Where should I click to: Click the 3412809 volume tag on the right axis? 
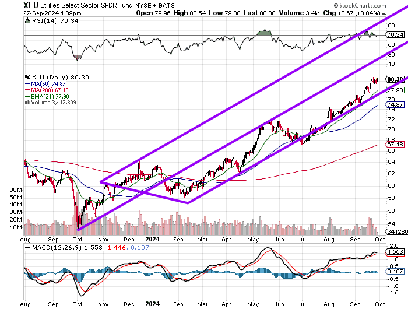click(396, 231)
